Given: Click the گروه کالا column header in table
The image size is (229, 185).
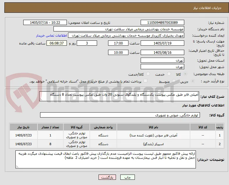Looking at the screenshot, I should click(76, 127).
